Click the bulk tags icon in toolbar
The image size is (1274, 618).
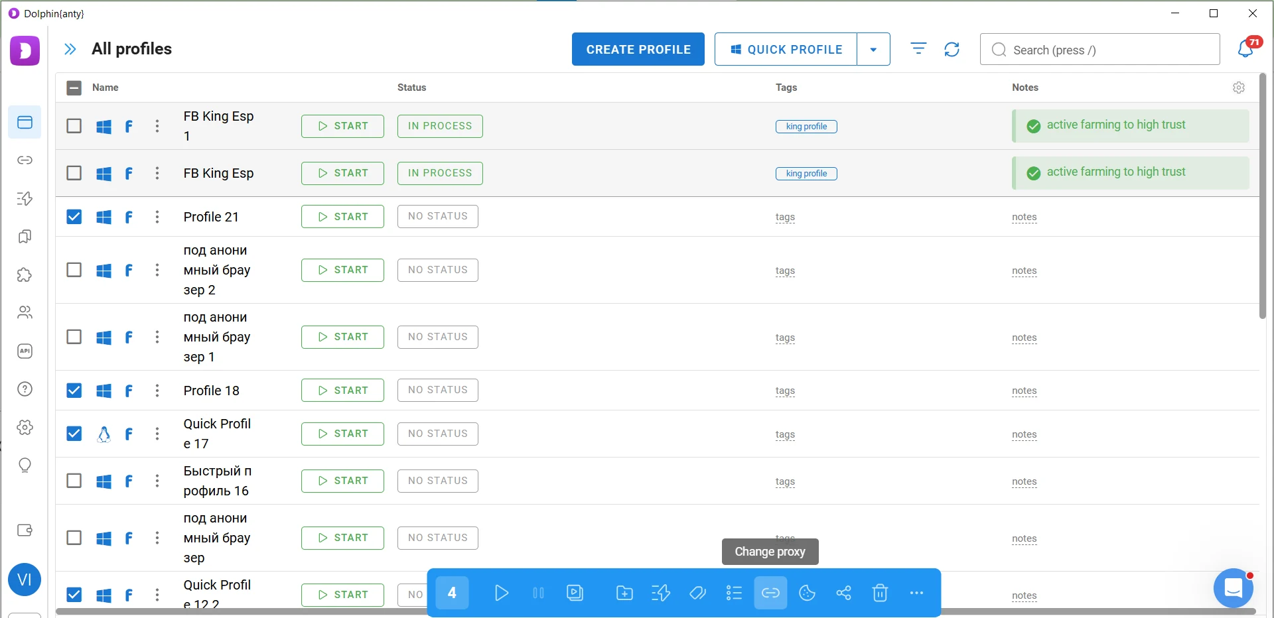pyautogui.click(x=697, y=593)
